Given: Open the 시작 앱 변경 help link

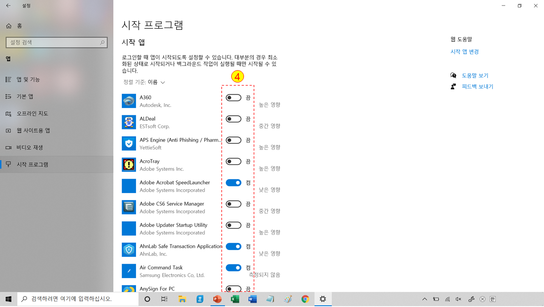Looking at the screenshot, I should [465, 51].
